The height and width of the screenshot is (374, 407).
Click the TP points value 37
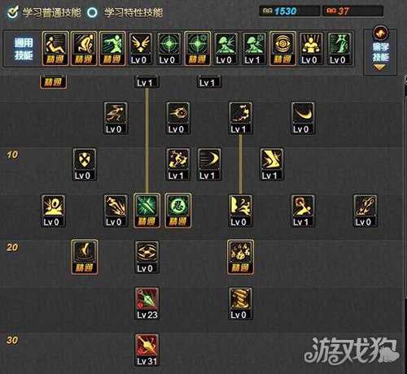(344, 11)
